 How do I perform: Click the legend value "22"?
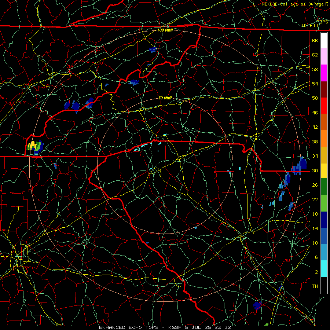[315, 199]
